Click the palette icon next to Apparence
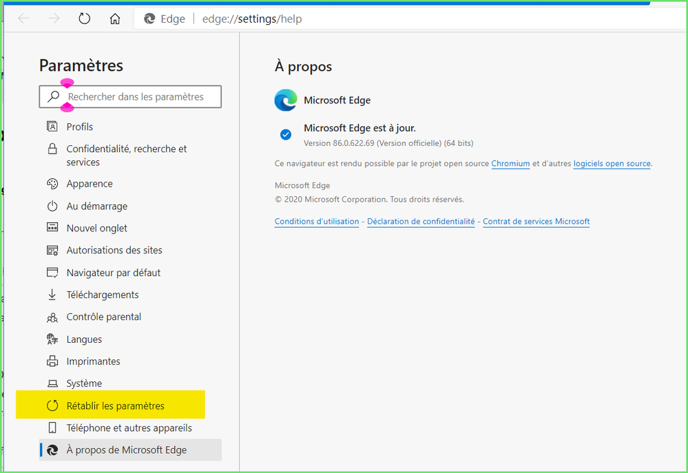 point(52,183)
